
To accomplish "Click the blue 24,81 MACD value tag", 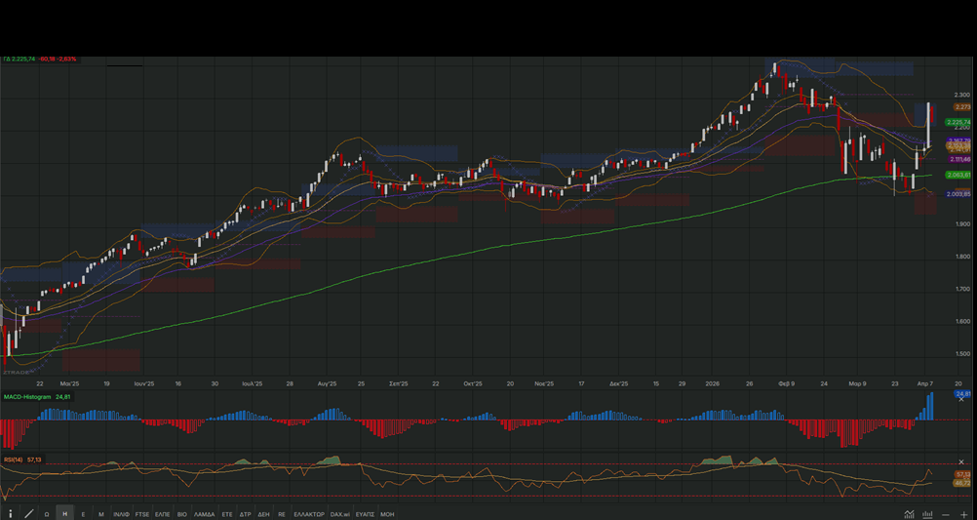I will (x=962, y=394).
